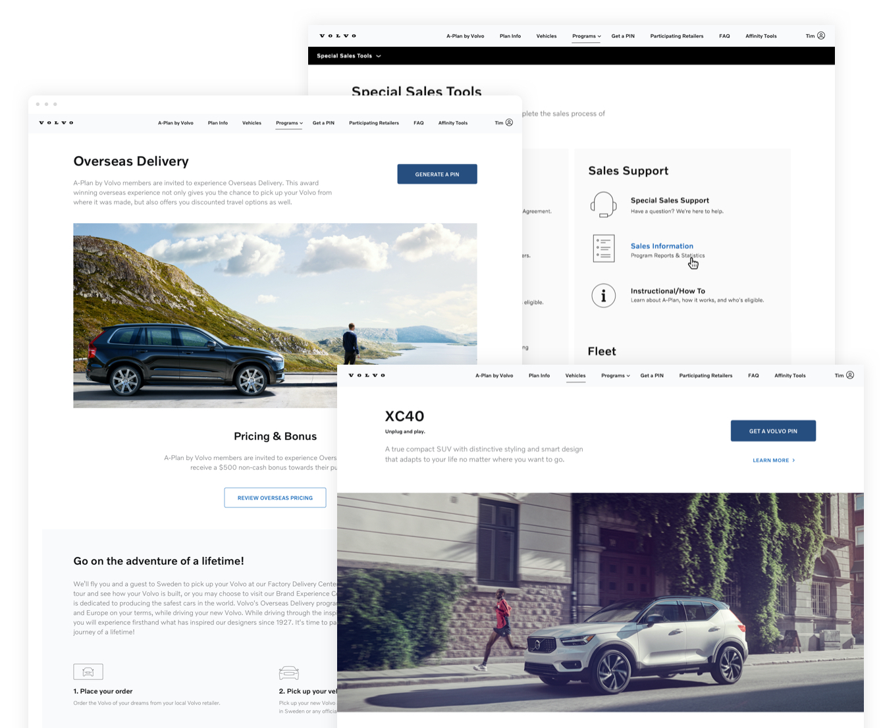Click the Review Overseas Pricing button

pos(275,498)
